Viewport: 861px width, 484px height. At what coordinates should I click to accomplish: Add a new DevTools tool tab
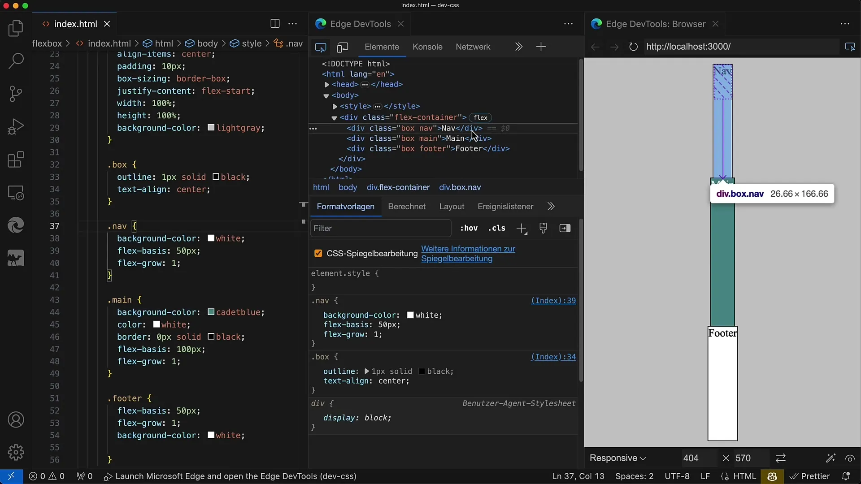(x=541, y=47)
